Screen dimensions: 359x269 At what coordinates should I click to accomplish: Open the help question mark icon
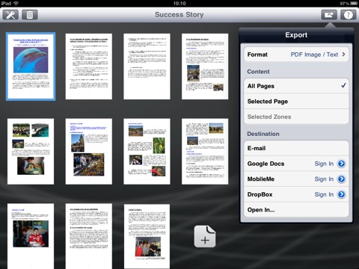click(x=349, y=15)
